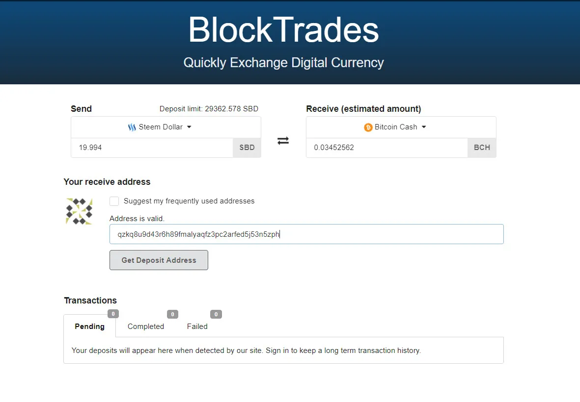Screen dimensions: 580x402
Task: Click the Your receive address heading
Action: coord(107,182)
